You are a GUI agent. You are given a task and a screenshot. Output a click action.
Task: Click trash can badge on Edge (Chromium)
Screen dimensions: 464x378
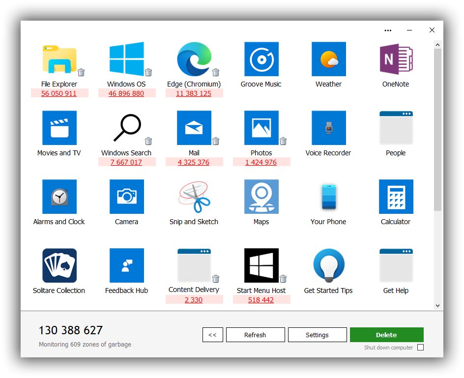point(216,72)
